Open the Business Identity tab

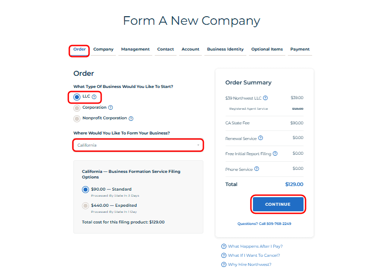coord(225,50)
